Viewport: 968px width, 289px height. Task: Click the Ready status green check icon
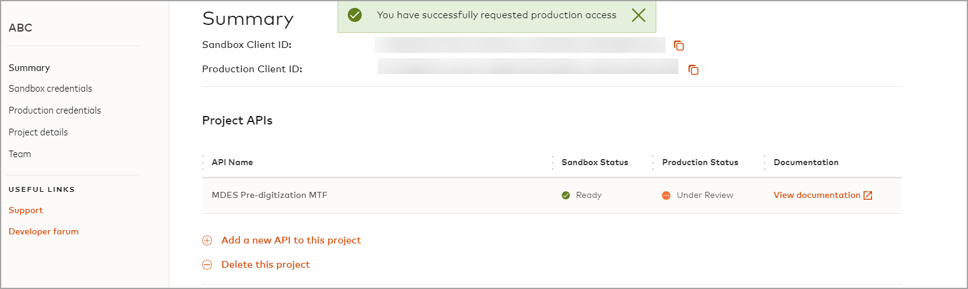[566, 195]
